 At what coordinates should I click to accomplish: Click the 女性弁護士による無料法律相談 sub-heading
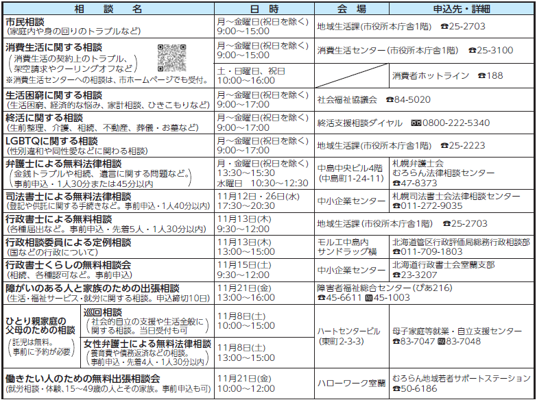point(147,343)
